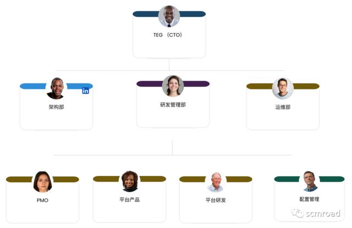Select the 架构部 avatar photo
Viewport: 352px width, 228px height.
point(56,88)
